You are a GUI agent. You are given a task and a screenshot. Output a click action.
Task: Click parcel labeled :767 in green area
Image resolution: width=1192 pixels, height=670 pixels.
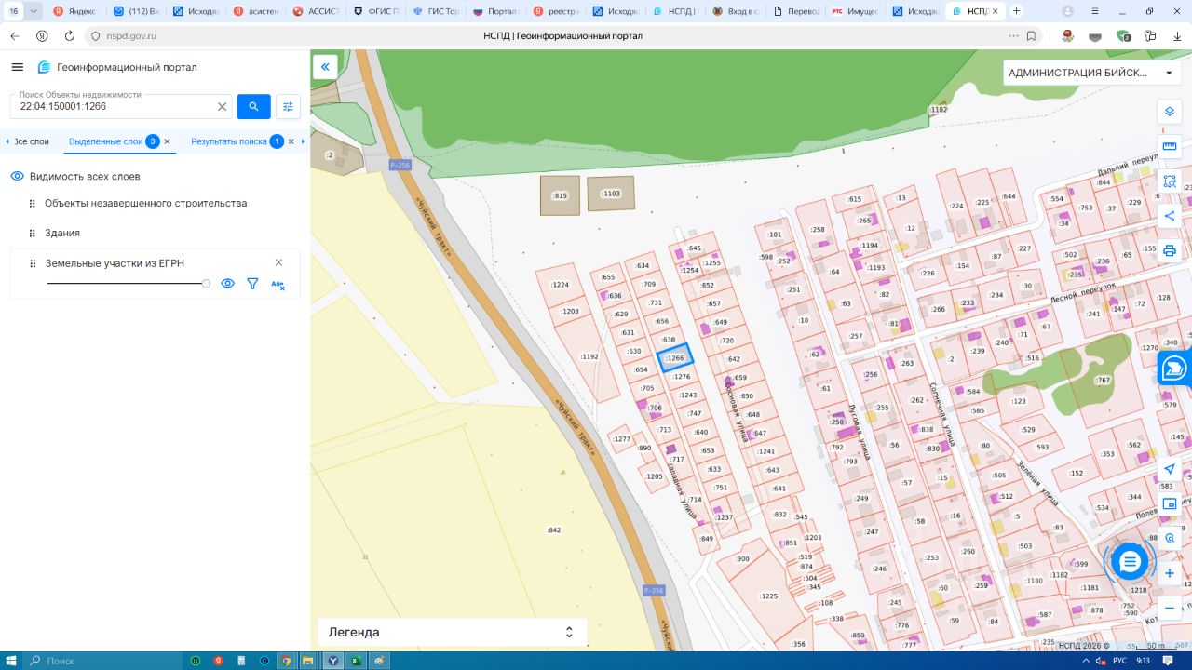1104,381
